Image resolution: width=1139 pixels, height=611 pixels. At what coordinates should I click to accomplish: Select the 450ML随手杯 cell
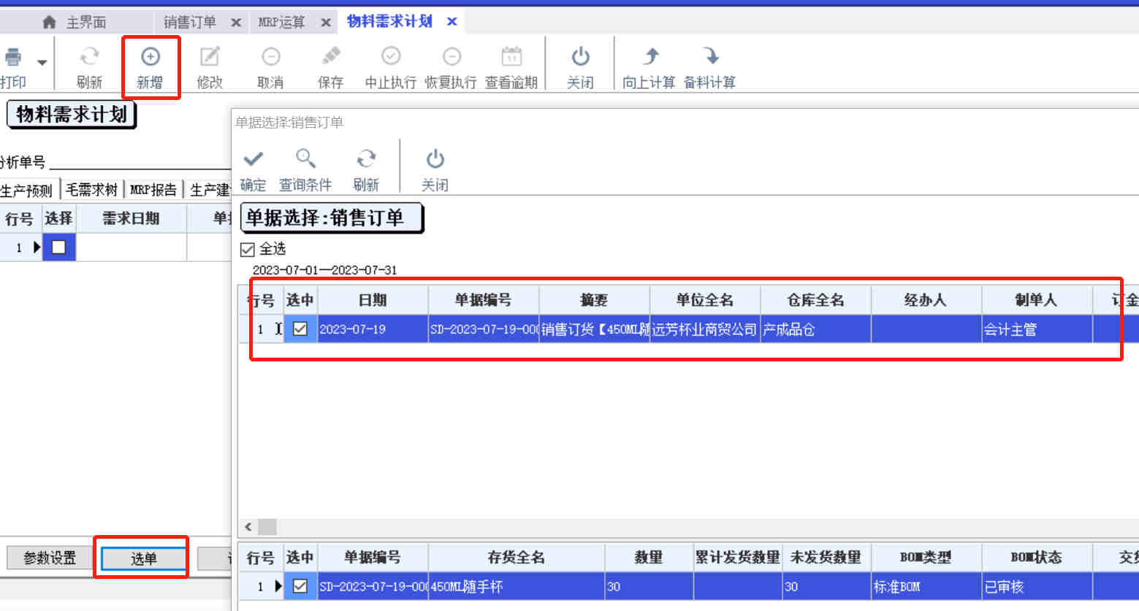pos(516,586)
